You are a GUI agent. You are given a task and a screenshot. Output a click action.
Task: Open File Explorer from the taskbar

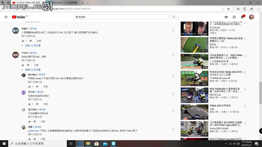[88, 143]
